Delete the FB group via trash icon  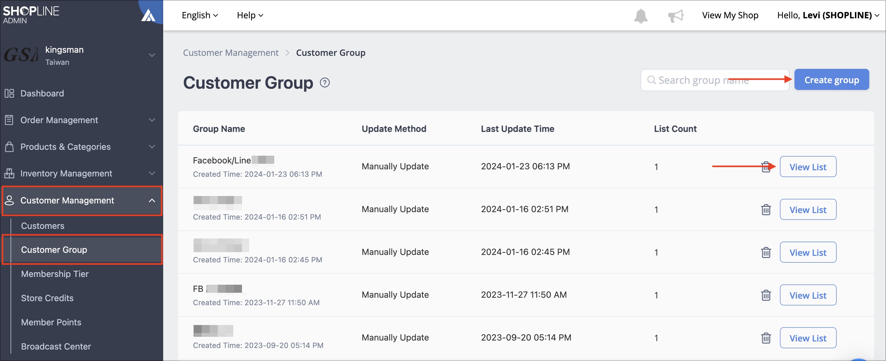pyautogui.click(x=766, y=295)
